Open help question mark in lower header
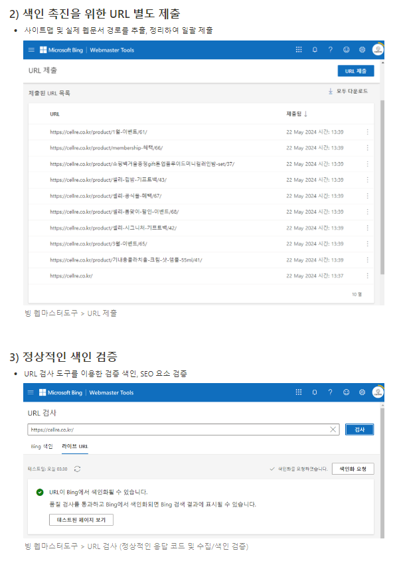The image size is (401, 561). (x=330, y=392)
